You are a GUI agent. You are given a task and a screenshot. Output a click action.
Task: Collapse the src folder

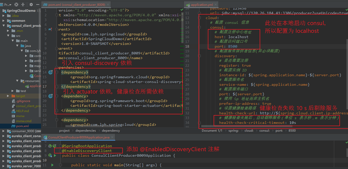[x=8, y=36]
